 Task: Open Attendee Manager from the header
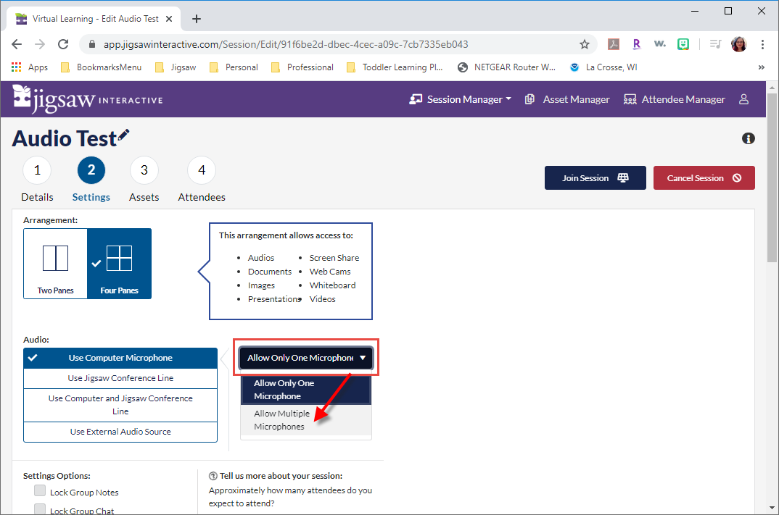(x=674, y=99)
